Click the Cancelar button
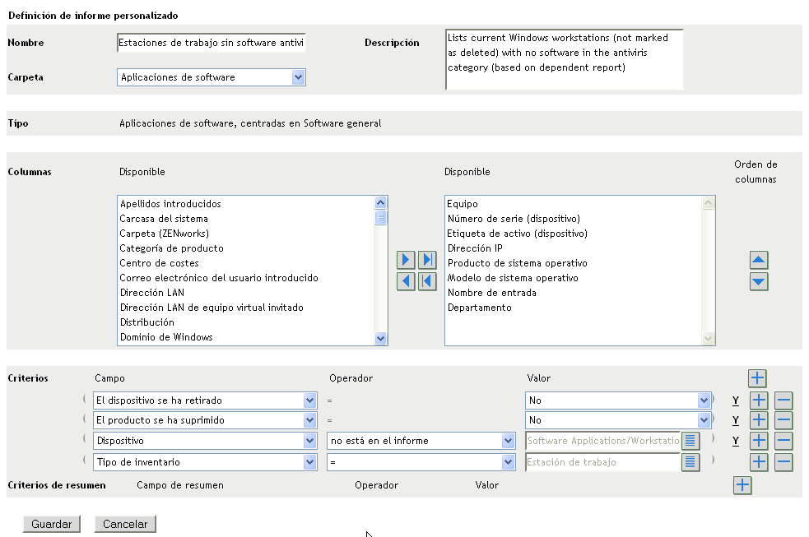This screenshot has width=809, height=537. tap(125, 524)
